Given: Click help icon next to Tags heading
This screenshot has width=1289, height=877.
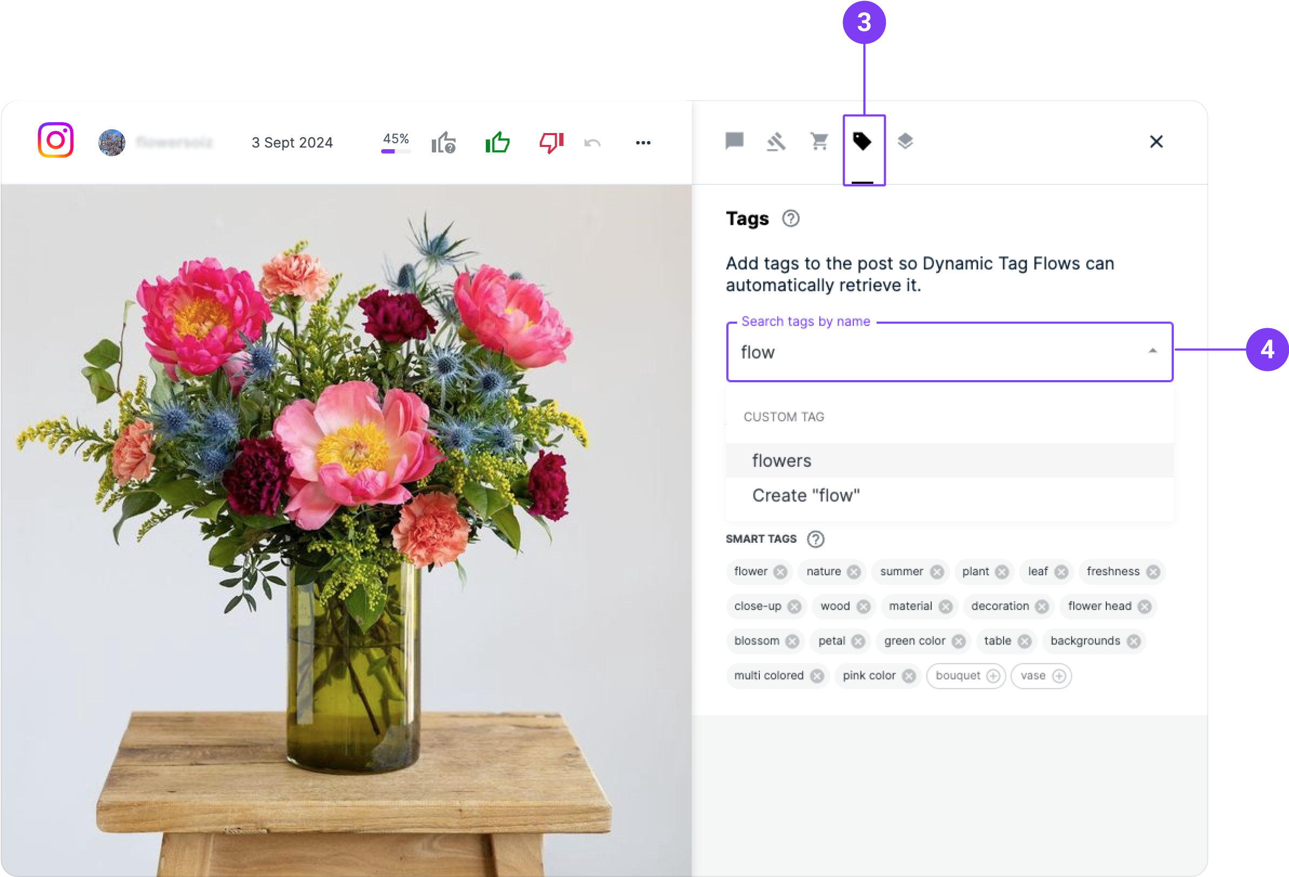Looking at the screenshot, I should (x=790, y=218).
